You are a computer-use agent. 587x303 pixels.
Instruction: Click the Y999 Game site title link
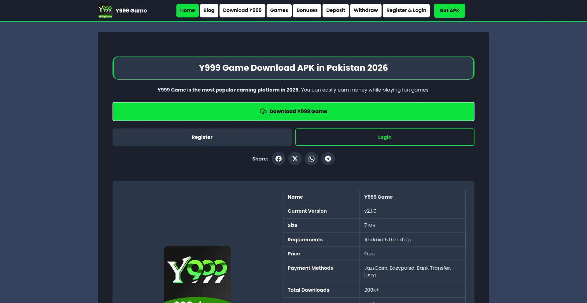point(131,11)
